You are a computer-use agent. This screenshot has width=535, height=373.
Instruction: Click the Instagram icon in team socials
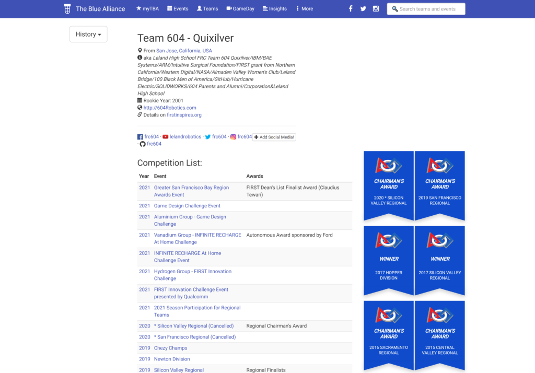[x=233, y=137]
